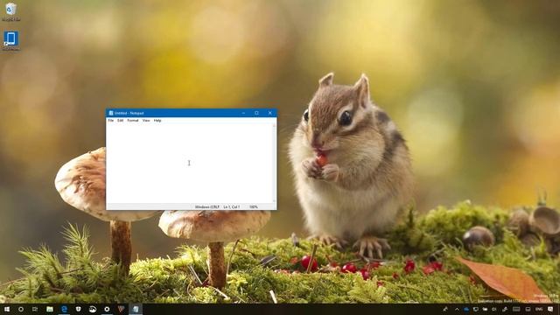Image resolution: width=560 pixels, height=315 pixels.
Task: Click the pen workspace tray icon
Action: pyautogui.click(x=505, y=309)
